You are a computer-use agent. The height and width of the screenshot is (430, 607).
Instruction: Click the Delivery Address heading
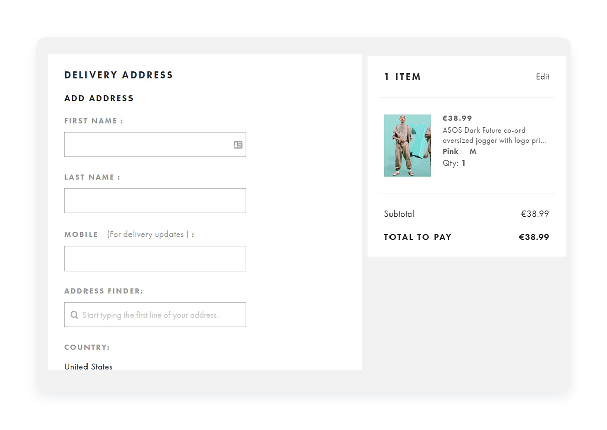[119, 75]
